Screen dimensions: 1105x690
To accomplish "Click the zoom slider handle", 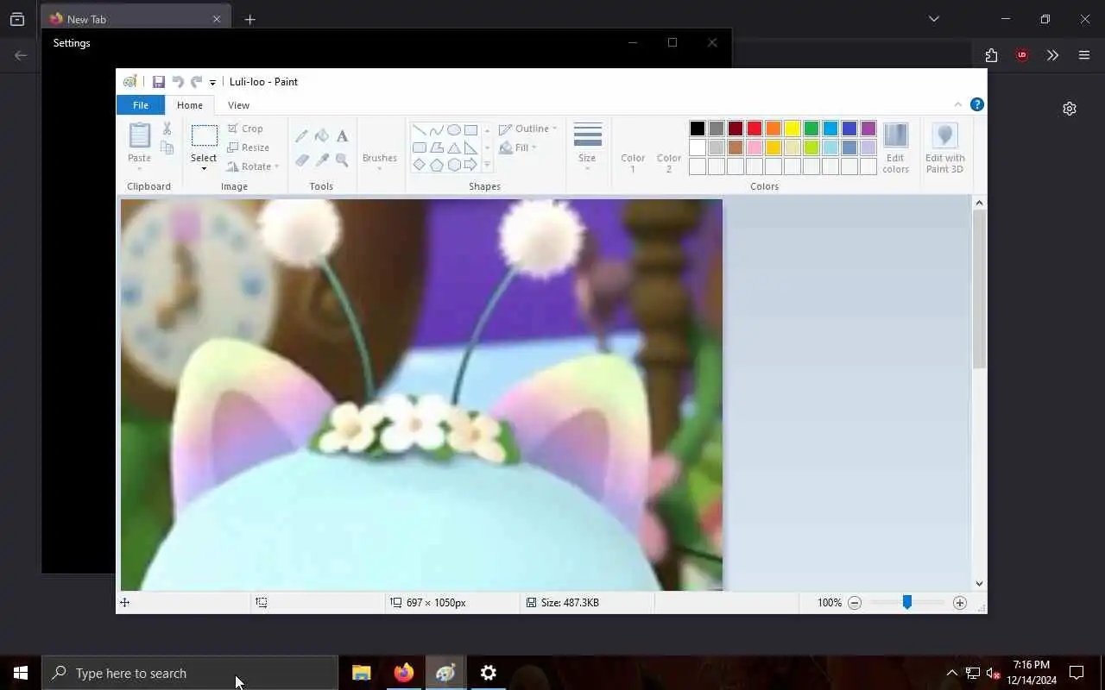I will pyautogui.click(x=907, y=603).
